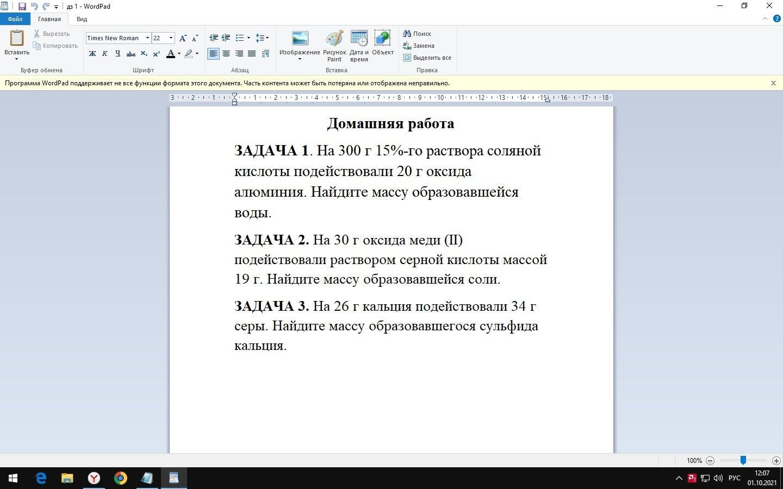
Task: Open the Файл menu
Action: tap(15, 19)
